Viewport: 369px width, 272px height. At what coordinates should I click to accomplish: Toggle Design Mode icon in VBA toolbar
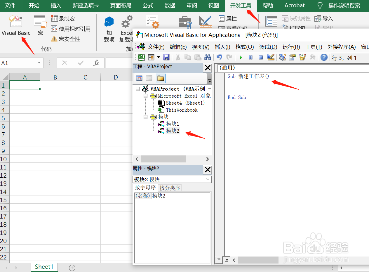pos(271,57)
